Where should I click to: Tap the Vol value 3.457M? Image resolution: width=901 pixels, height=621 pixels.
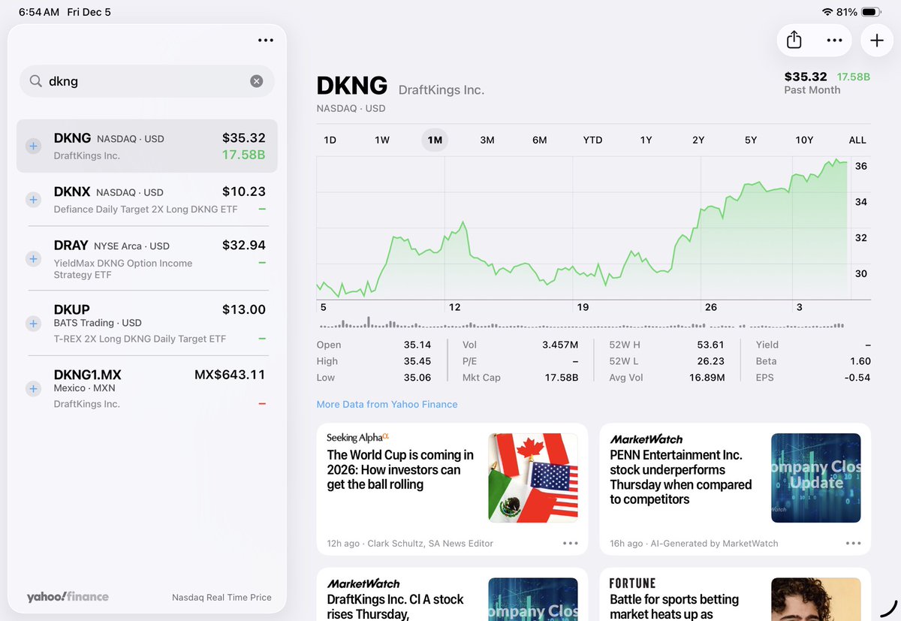pos(560,345)
